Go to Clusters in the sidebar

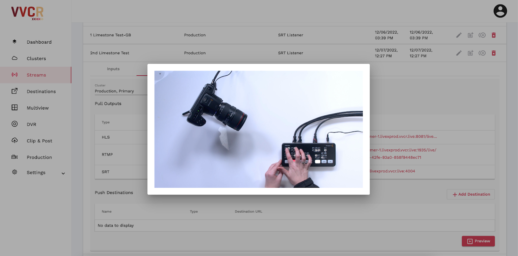tap(36, 59)
